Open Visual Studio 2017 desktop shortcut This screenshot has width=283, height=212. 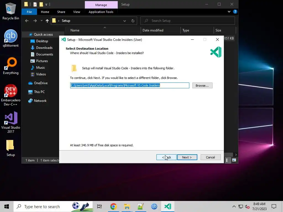11,122
